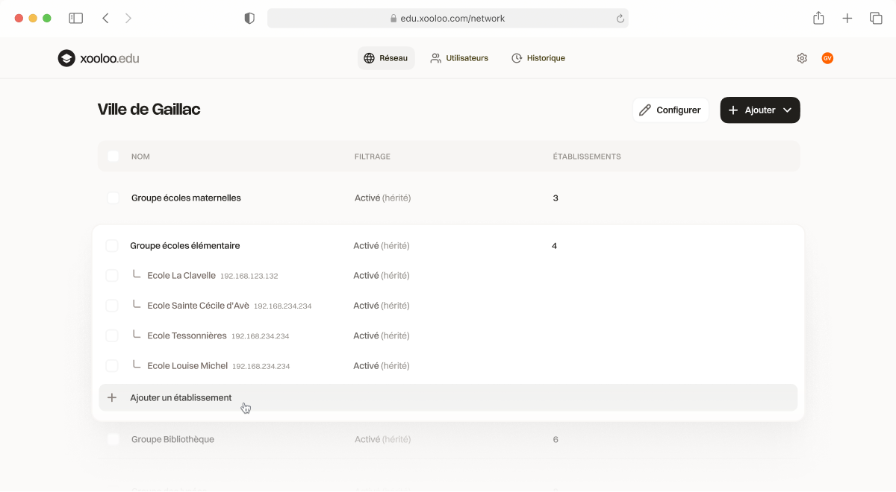This screenshot has height=492, width=896.
Task: Switch to the Réseau tab
Action: 386,58
